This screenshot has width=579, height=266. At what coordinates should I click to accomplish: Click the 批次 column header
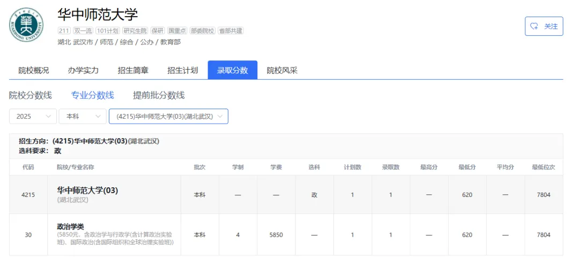pyautogui.click(x=200, y=168)
